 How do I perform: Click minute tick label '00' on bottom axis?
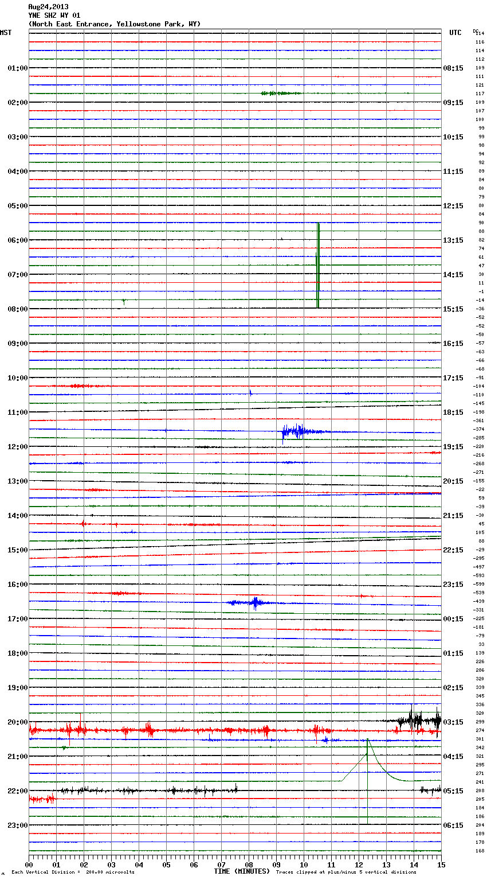pos(29,865)
